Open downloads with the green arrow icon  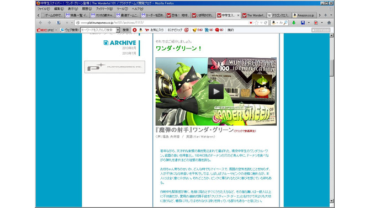click(294, 23)
